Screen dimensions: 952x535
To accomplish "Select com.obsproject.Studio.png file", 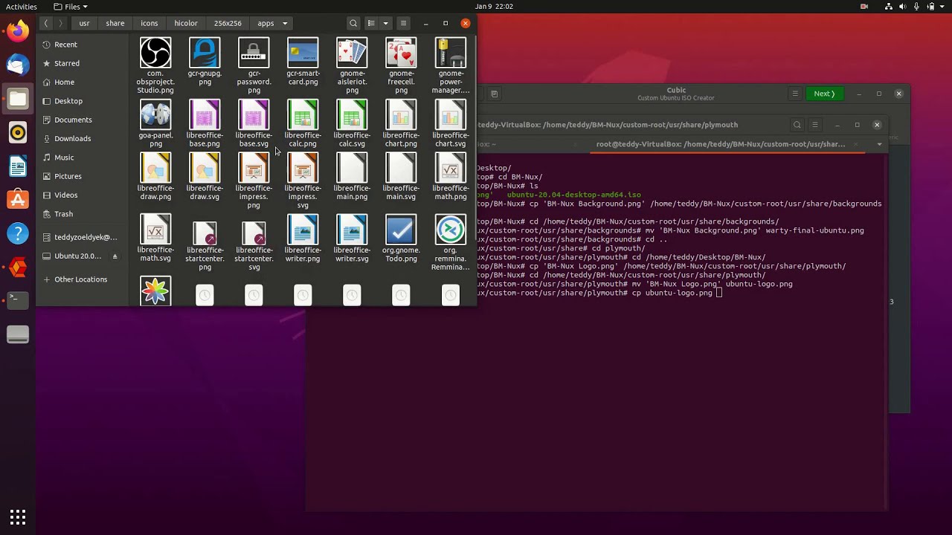I will coord(155,65).
